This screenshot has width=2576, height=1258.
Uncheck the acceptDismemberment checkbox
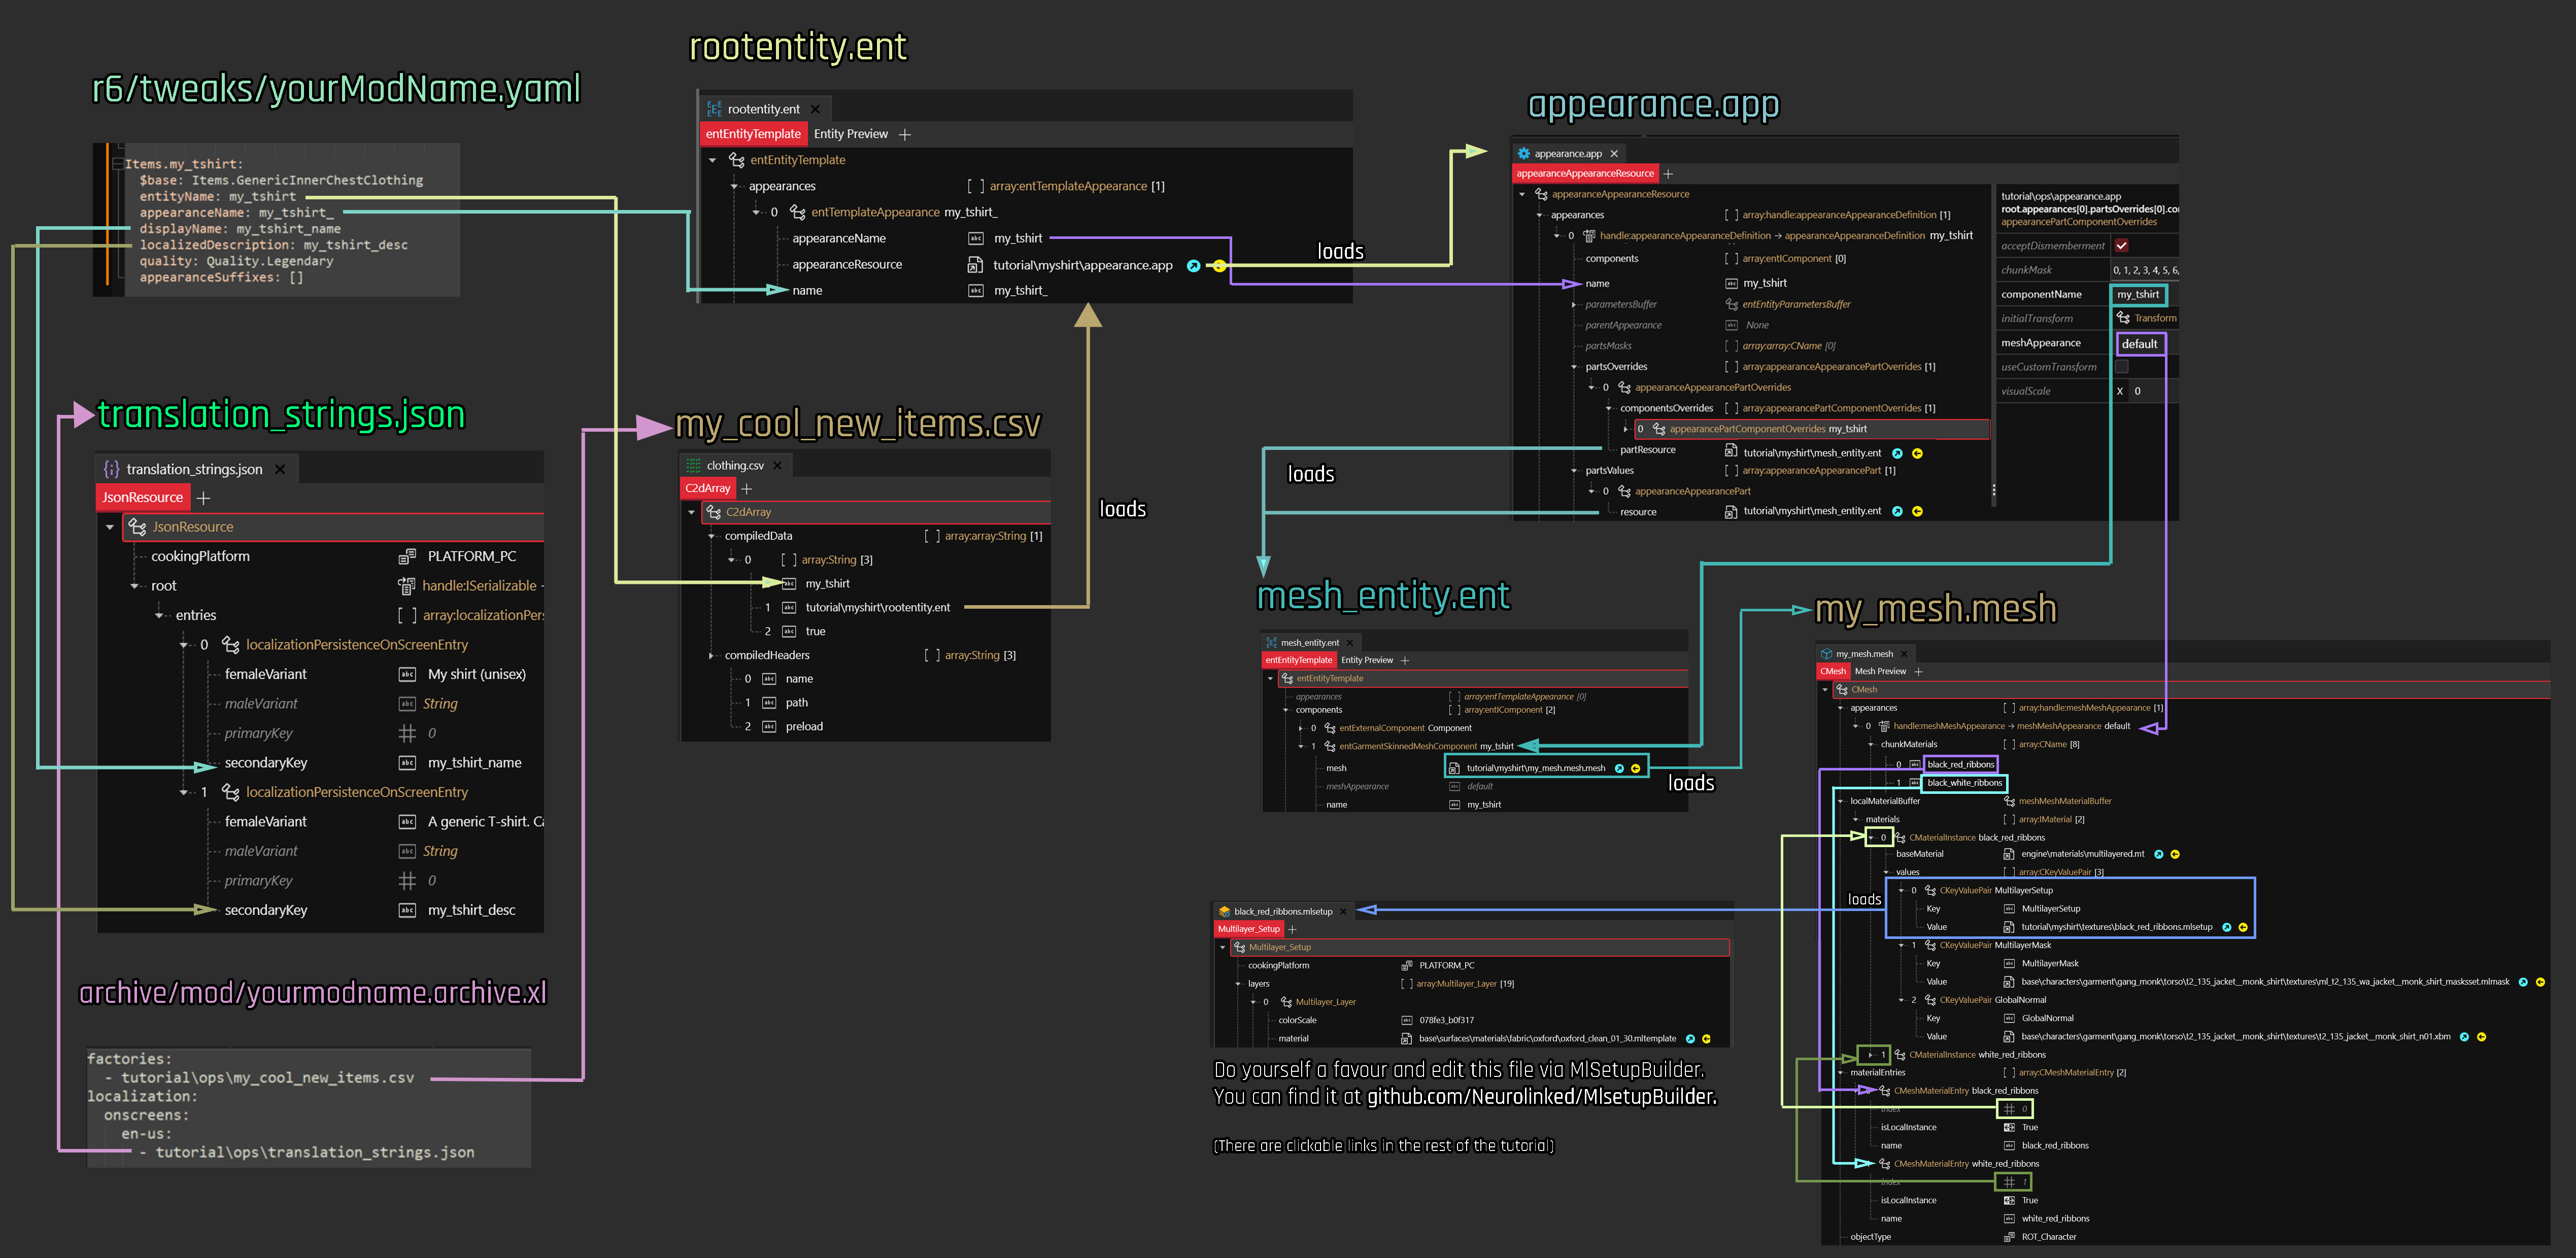[x=2121, y=246]
